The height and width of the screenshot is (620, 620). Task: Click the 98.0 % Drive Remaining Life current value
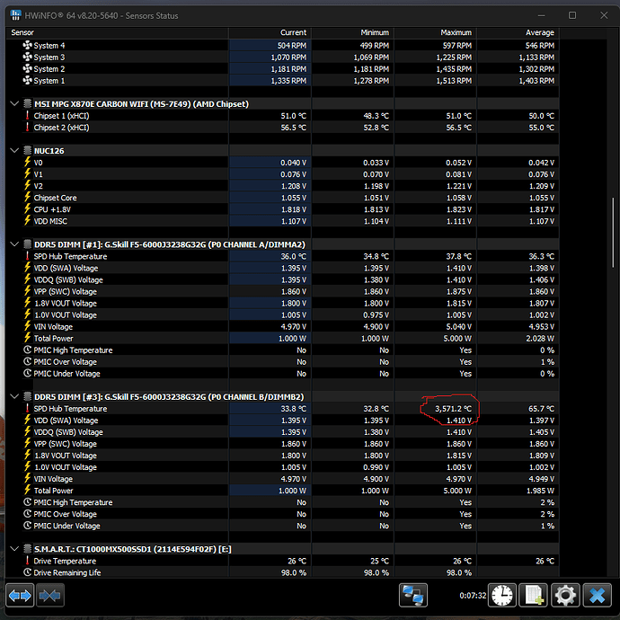click(x=294, y=572)
